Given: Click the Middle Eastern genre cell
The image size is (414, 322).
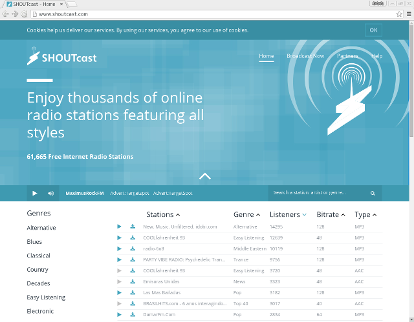Looking at the screenshot, I should point(250,249).
